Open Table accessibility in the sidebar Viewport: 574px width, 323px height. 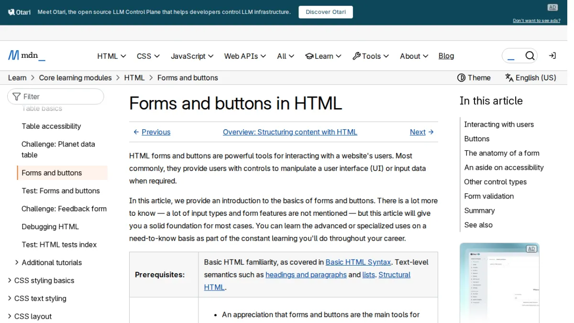coord(51,126)
